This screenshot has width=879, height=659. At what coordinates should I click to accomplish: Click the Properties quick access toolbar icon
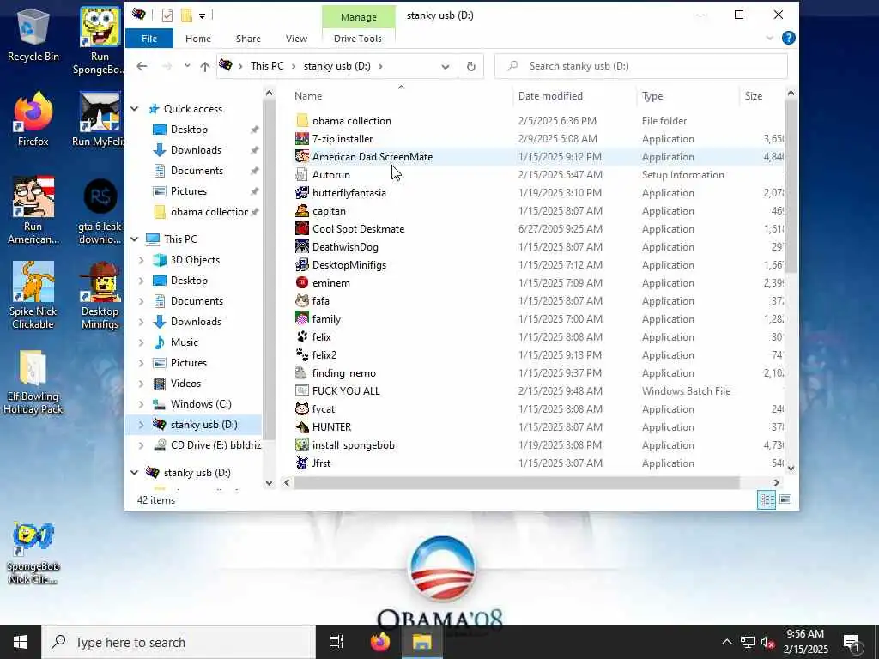tap(167, 15)
